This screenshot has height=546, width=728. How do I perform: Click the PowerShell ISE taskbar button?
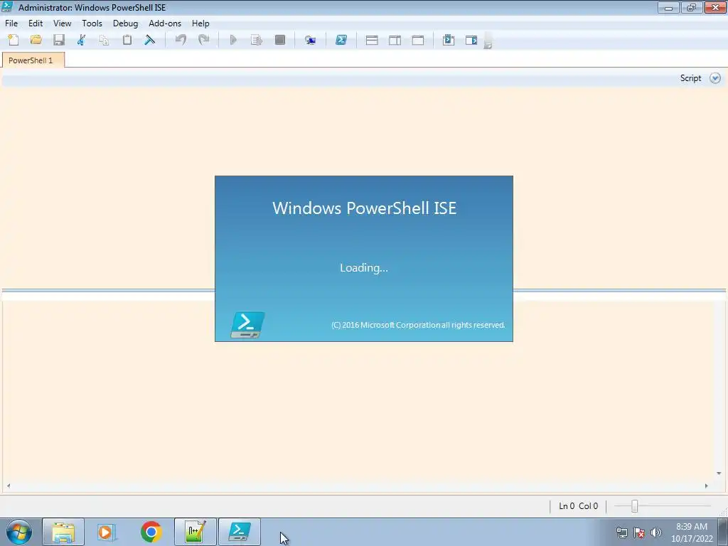[239, 532]
